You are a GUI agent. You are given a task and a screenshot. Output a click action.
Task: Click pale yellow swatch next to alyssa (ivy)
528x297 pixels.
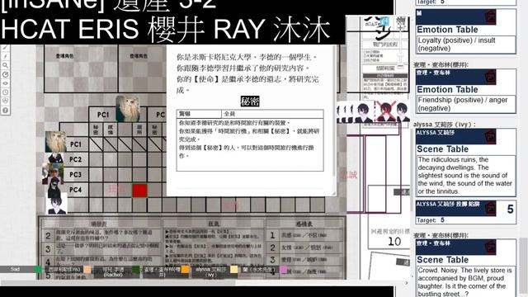(x=234, y=270)
